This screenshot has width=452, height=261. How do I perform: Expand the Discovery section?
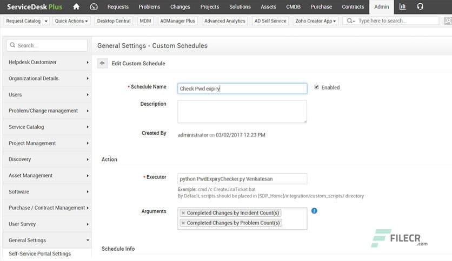tap(47, 159)
